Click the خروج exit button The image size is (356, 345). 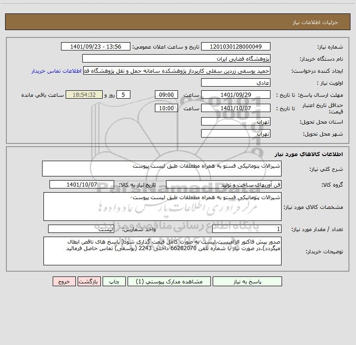pyautogui.click(x=64, y=281)
